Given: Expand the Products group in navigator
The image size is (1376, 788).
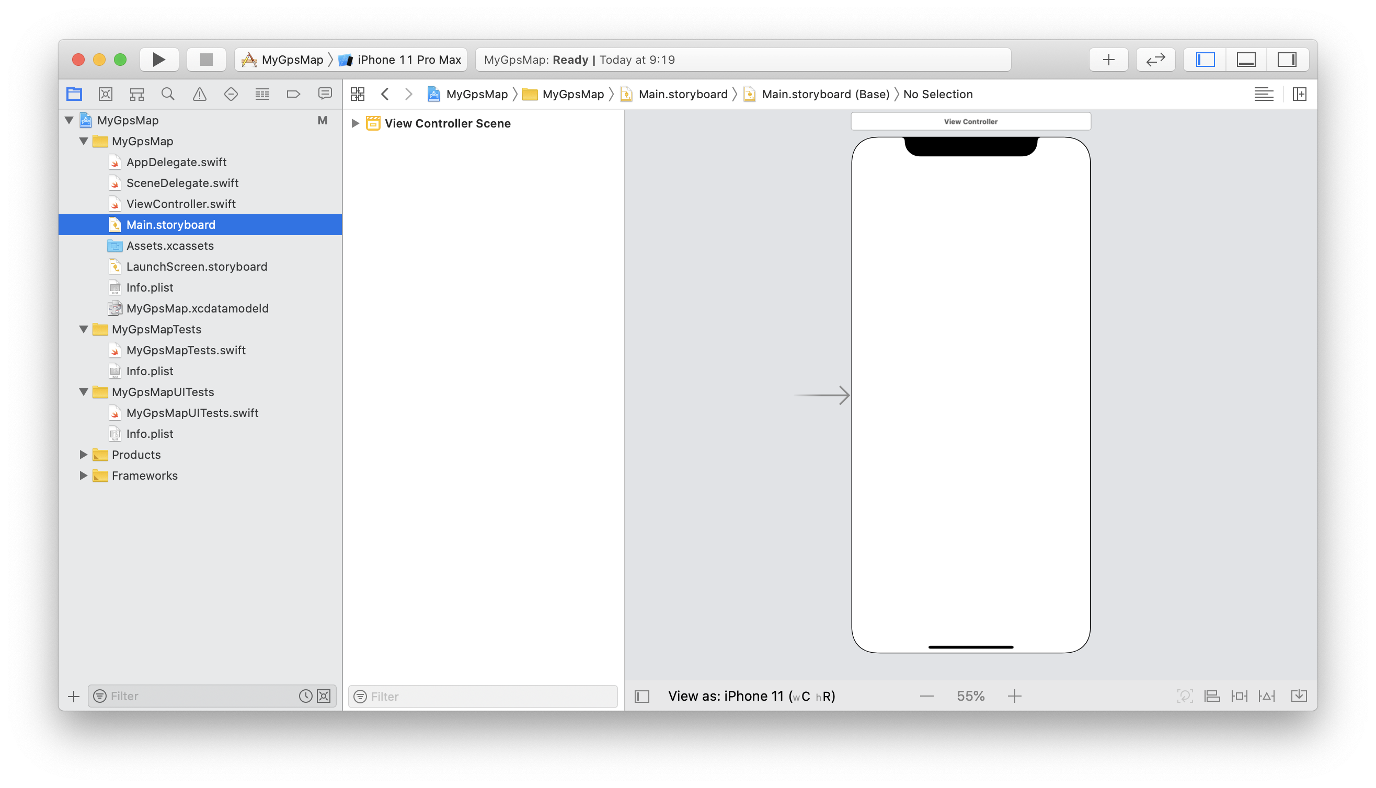Looking at the screenshot, I should click(84, 455).
